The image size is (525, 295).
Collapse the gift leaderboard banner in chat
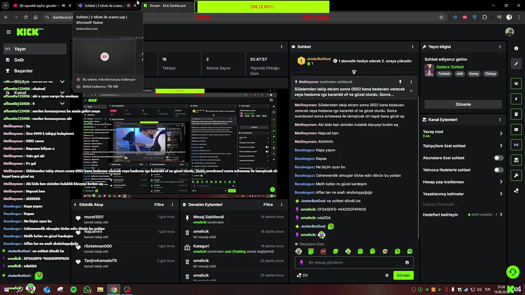(354, 72)
